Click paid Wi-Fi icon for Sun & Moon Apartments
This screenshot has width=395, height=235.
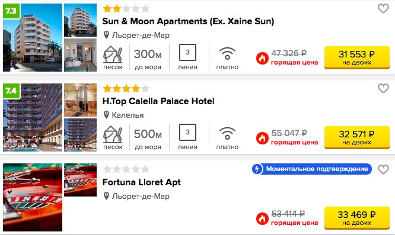[227, 53]
